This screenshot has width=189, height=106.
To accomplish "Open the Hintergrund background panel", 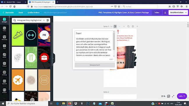I will tap(4, 73).
